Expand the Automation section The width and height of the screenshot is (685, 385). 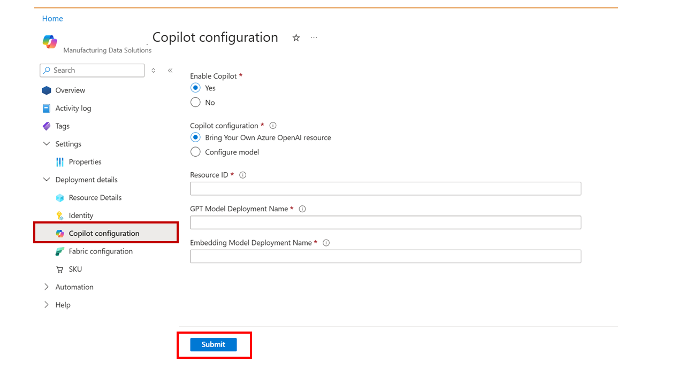click(x=47, y=287)
